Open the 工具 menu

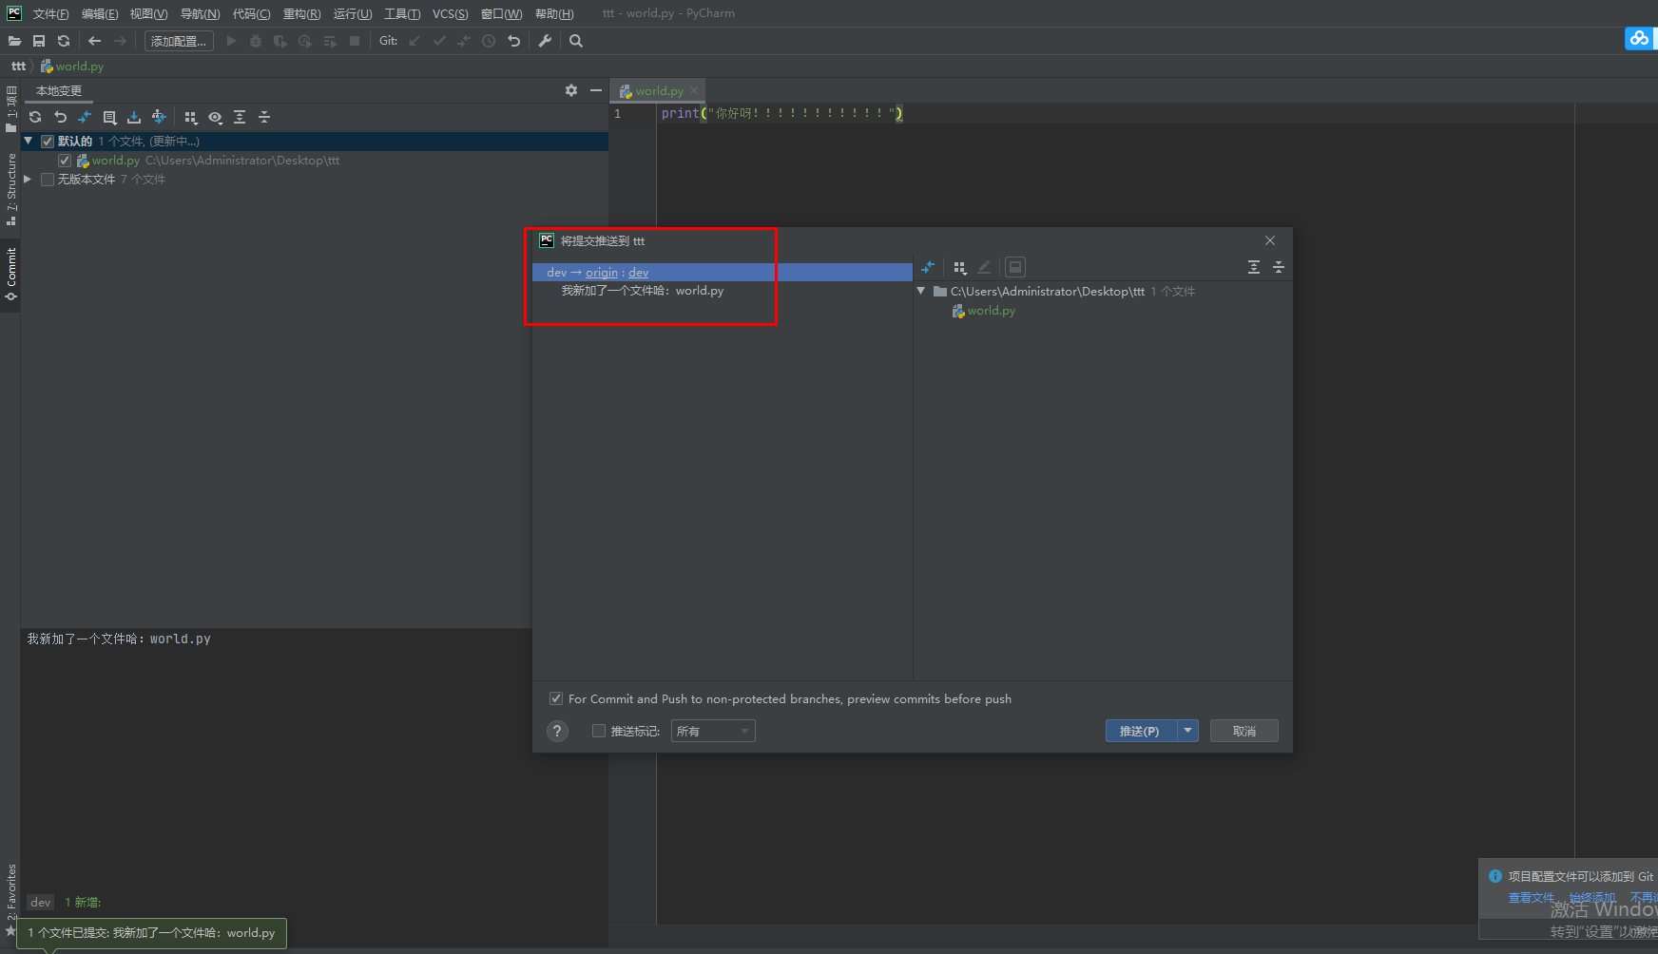[x=402, y=13]
